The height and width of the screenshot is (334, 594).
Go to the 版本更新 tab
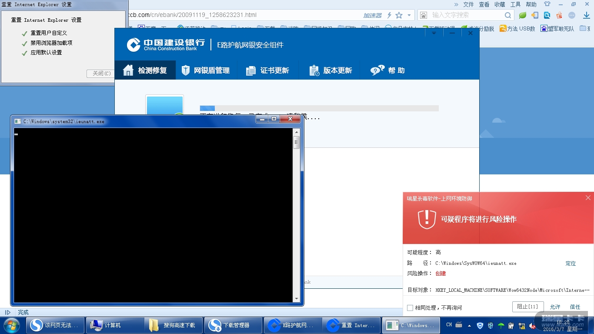[330, 70]
